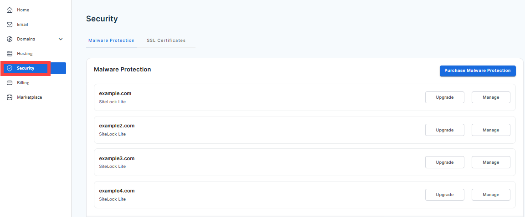Upgrade SiteLock for example3.com
The image size is (525, 217).
[x=444, y=162]
